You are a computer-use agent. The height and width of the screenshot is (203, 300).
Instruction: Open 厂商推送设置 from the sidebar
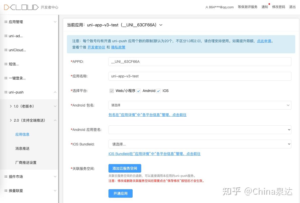point(25,163)
